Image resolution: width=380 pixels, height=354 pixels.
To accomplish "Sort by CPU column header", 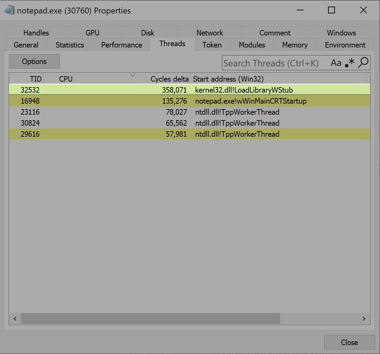I will click(59, 79).
